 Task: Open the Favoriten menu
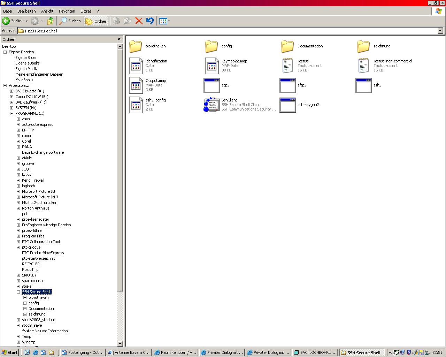[67, 11]
